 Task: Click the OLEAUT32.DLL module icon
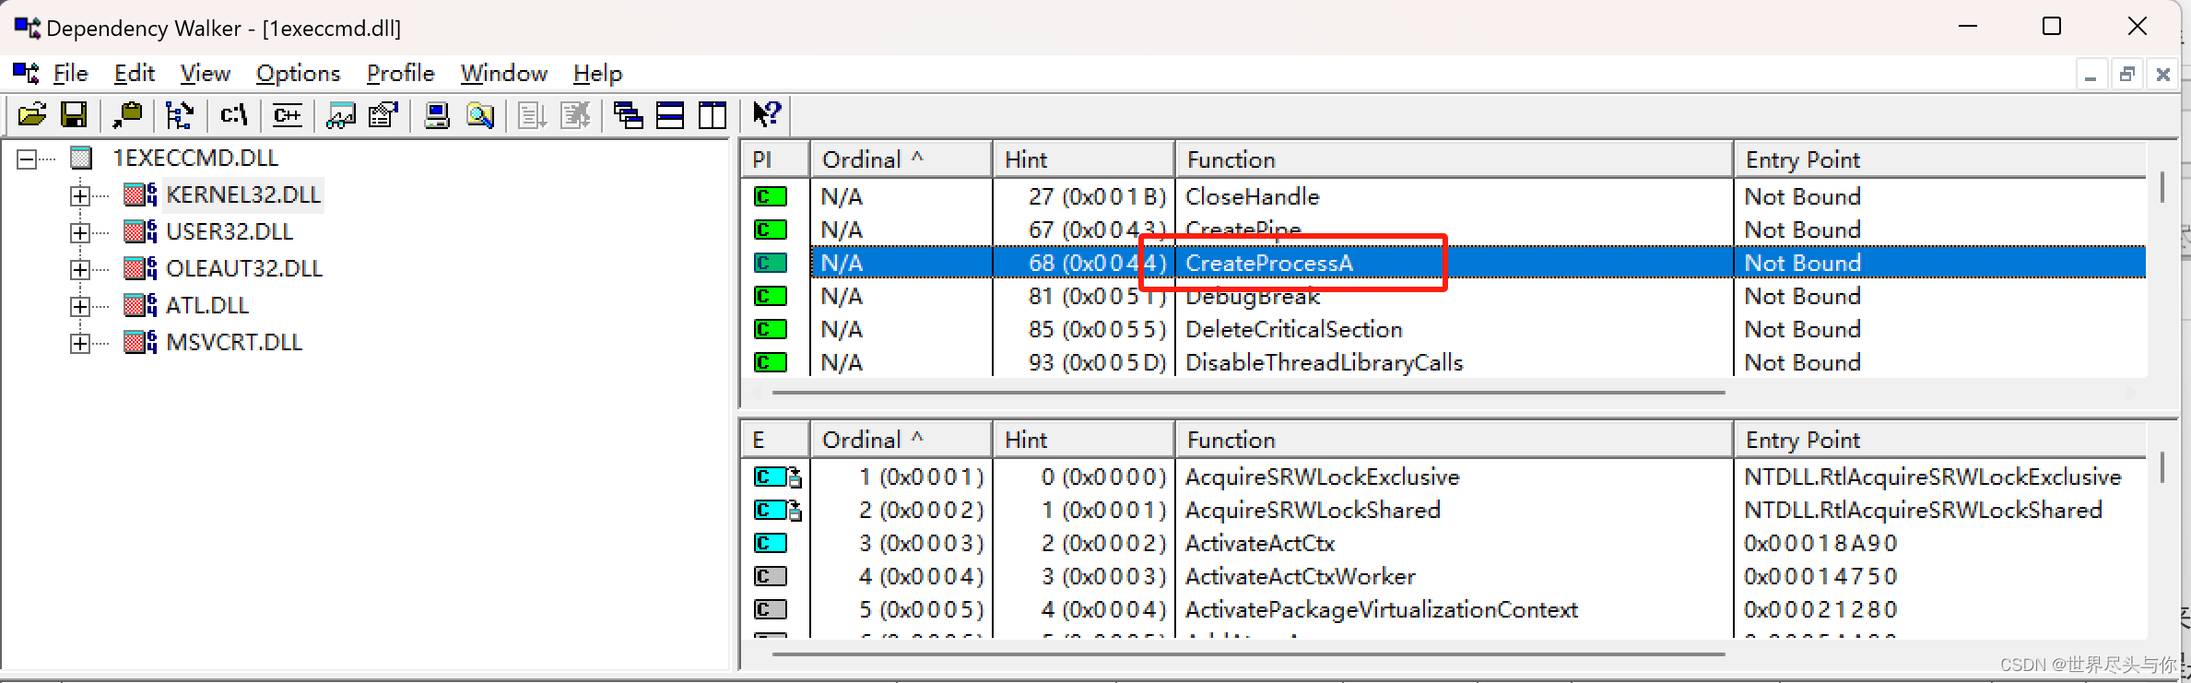click(x=140, y=268)
